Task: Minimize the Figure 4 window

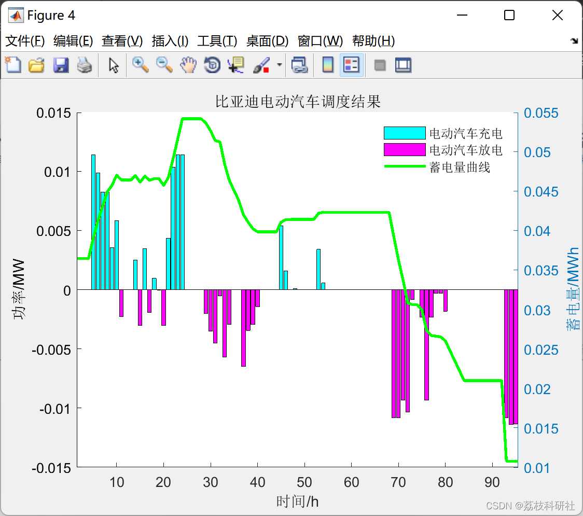Action: [462, 15]
